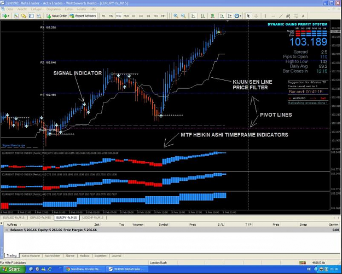Sort by the Gewinn column header
Image resolution: width=342 pixels, height=274 pixels.
333,224
